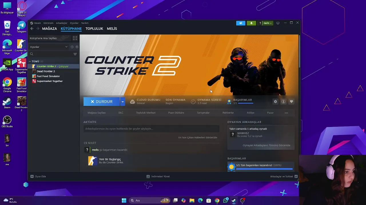Open the library advanced filter icon

75,54
